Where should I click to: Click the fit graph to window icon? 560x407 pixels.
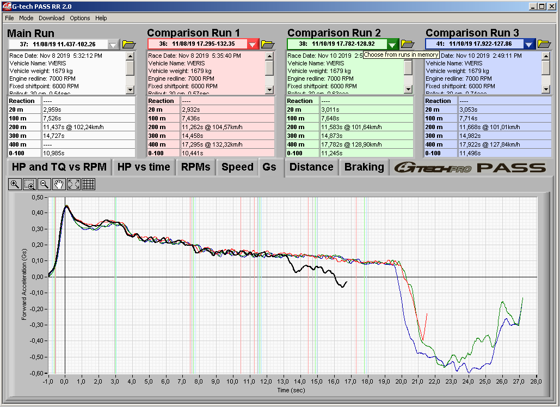pyautogui.click(x=74, y=184)
